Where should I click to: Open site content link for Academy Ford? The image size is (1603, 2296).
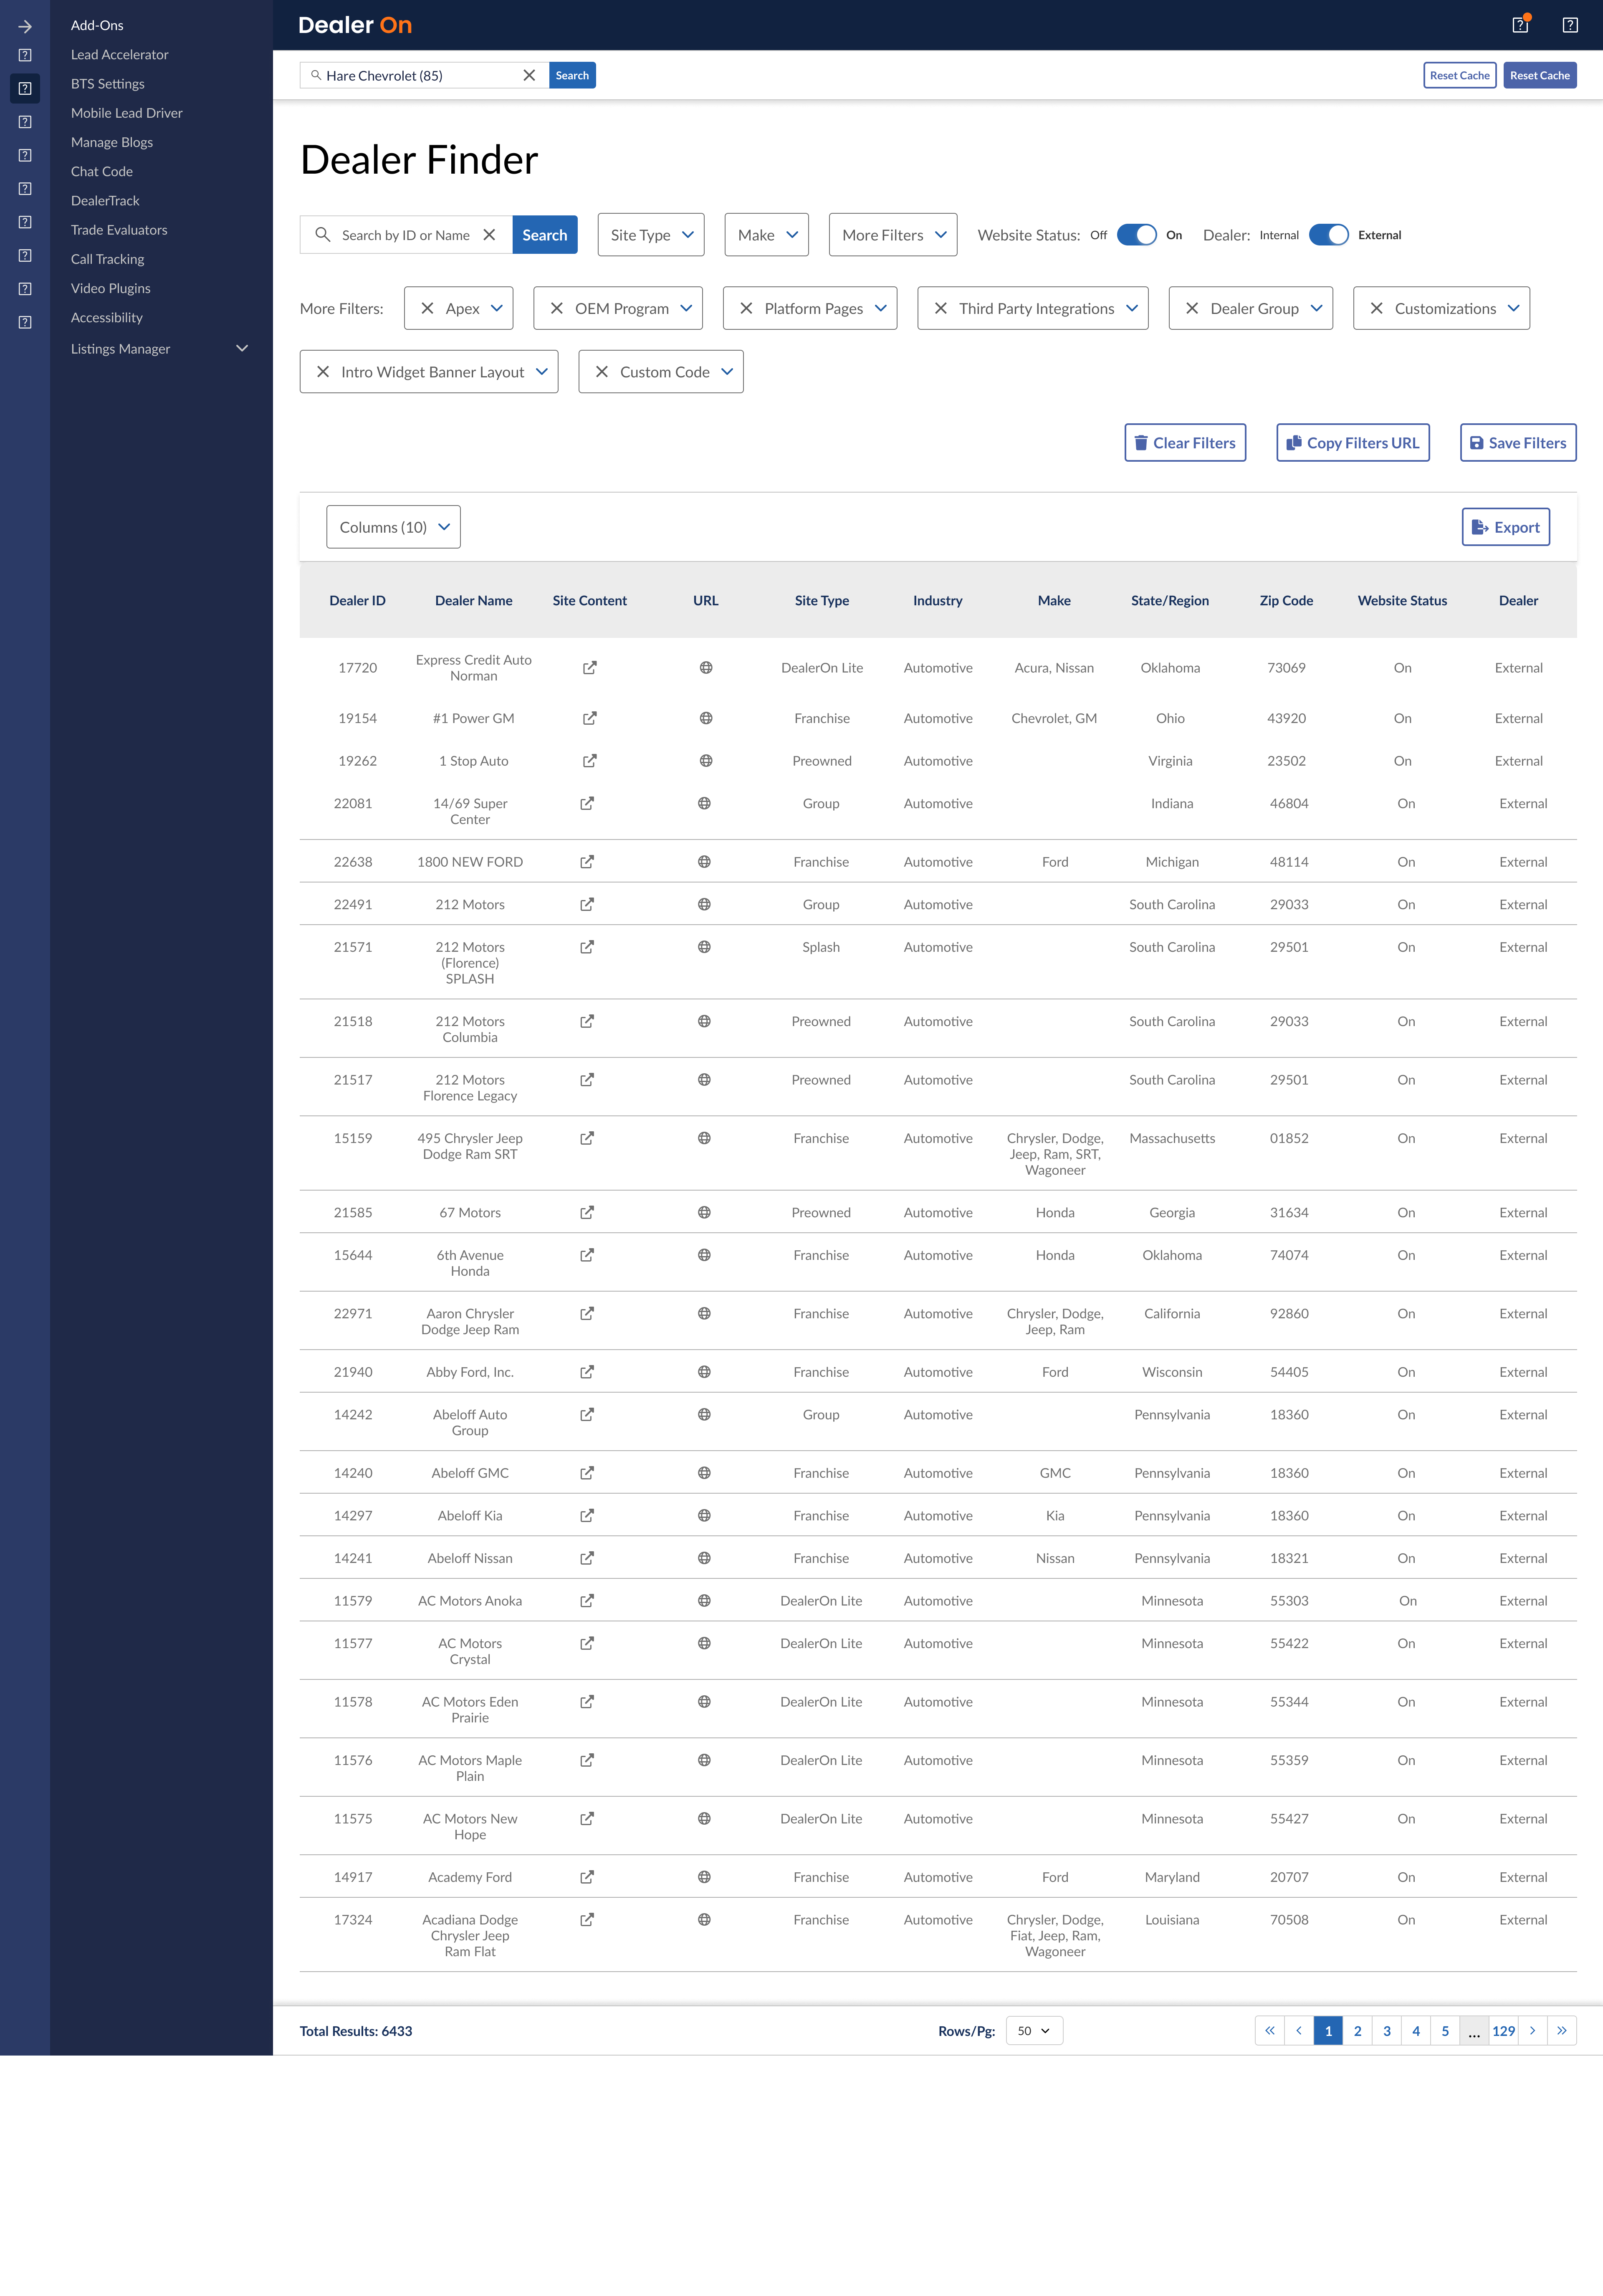587,1877
